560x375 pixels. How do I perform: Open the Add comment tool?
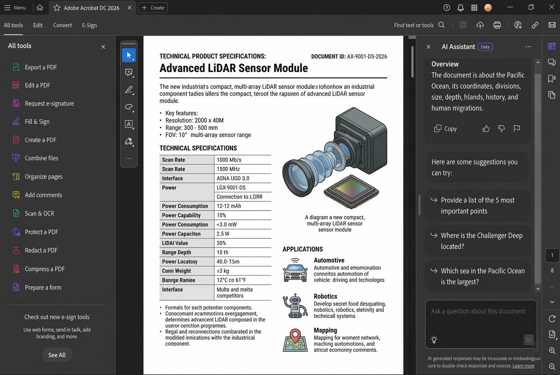click(129, 72)
